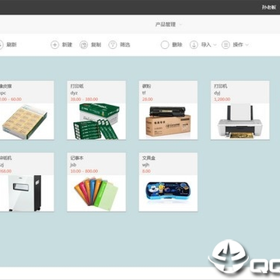Open the 产品管理 dropdown arrow
This screenshot has height=280, width=280.
coord(180,25)
